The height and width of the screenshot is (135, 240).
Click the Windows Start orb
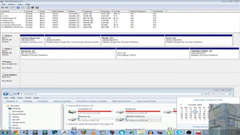[x=5, y=132]
